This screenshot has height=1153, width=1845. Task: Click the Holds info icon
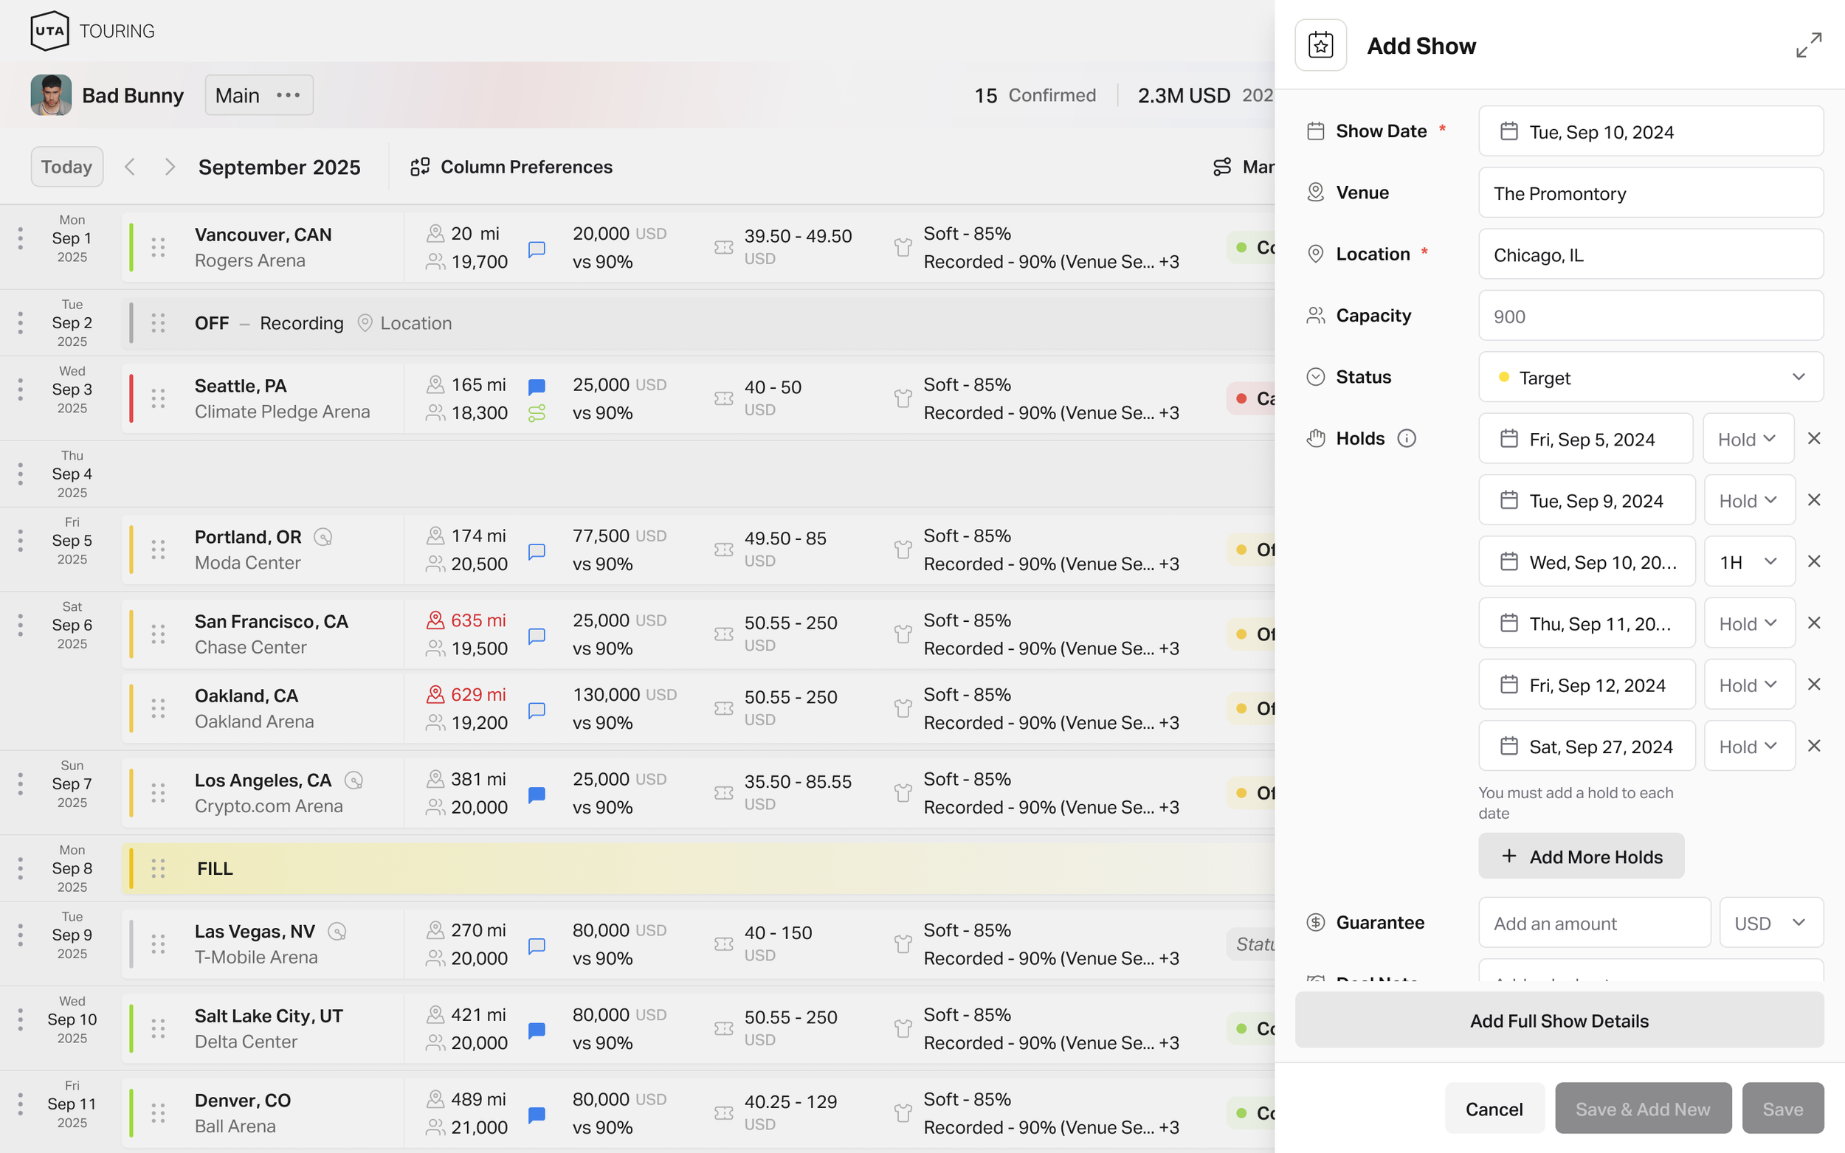pyautogui.click(x=1406, y=438)
